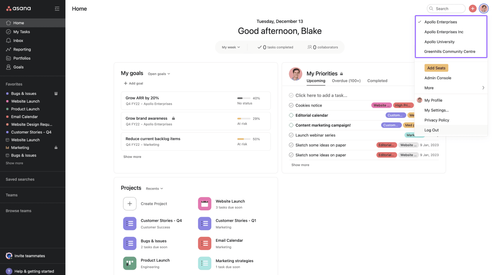The image size is (492, 275).
Task: Click the lock icon beside My Priorities
Action: [341, 74]
